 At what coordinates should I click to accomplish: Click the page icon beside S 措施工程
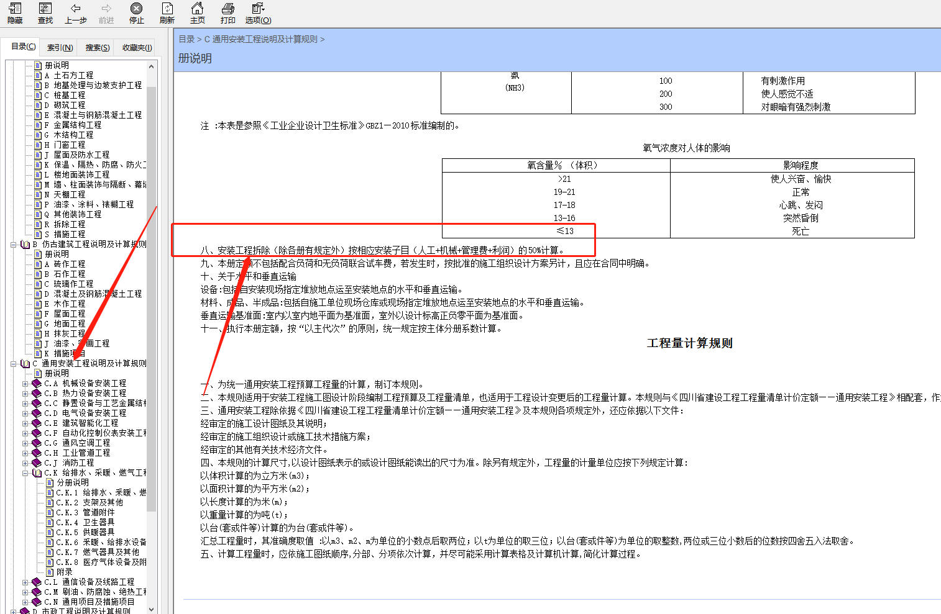tap(38, 234)
